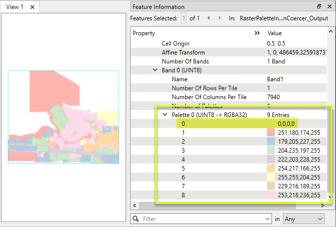This screenshot has height=227, width=336.
Task: Type in the Filter input field
Action: (203, 219)
